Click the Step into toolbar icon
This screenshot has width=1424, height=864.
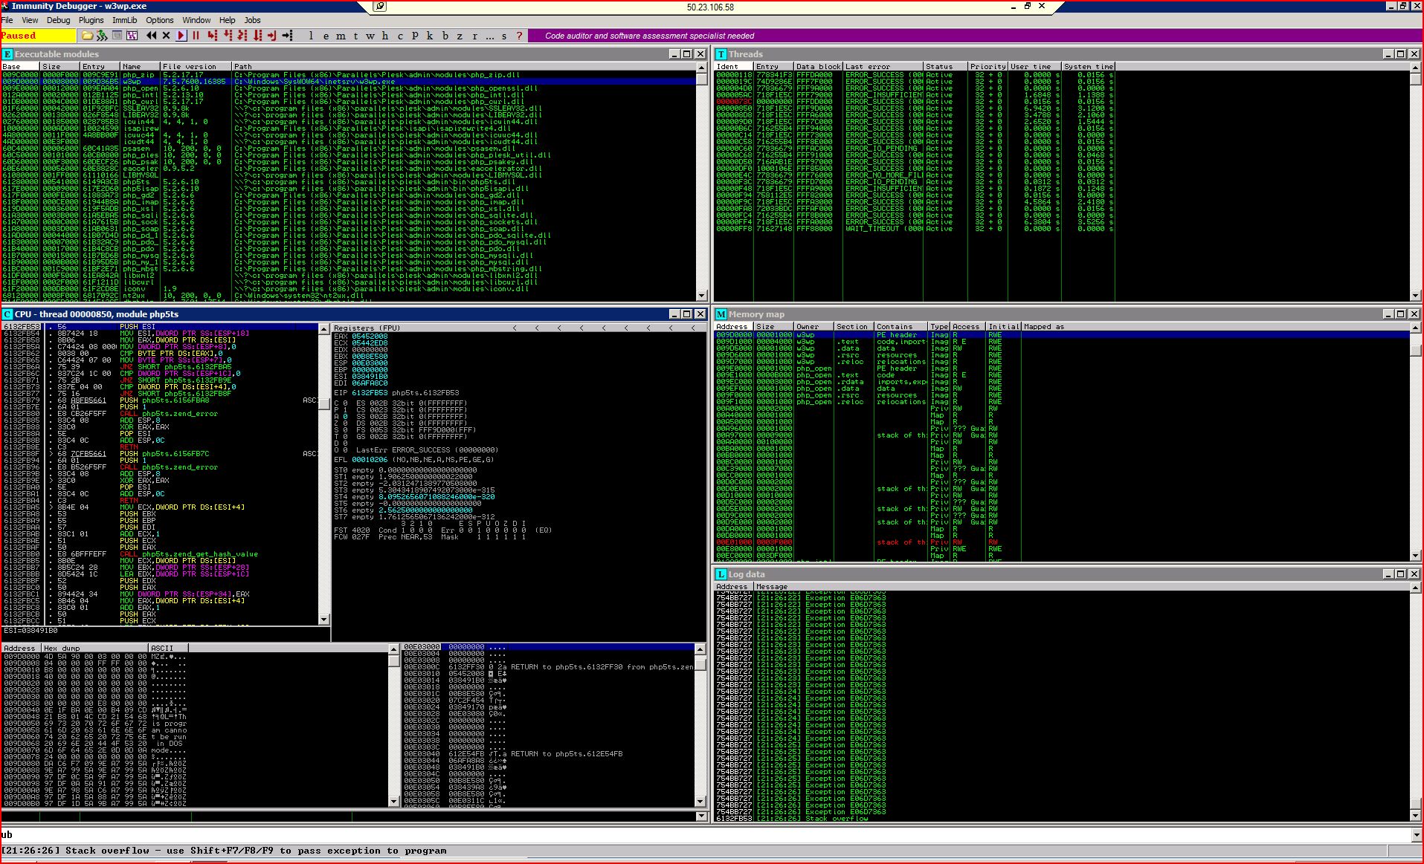pos(213,35)
